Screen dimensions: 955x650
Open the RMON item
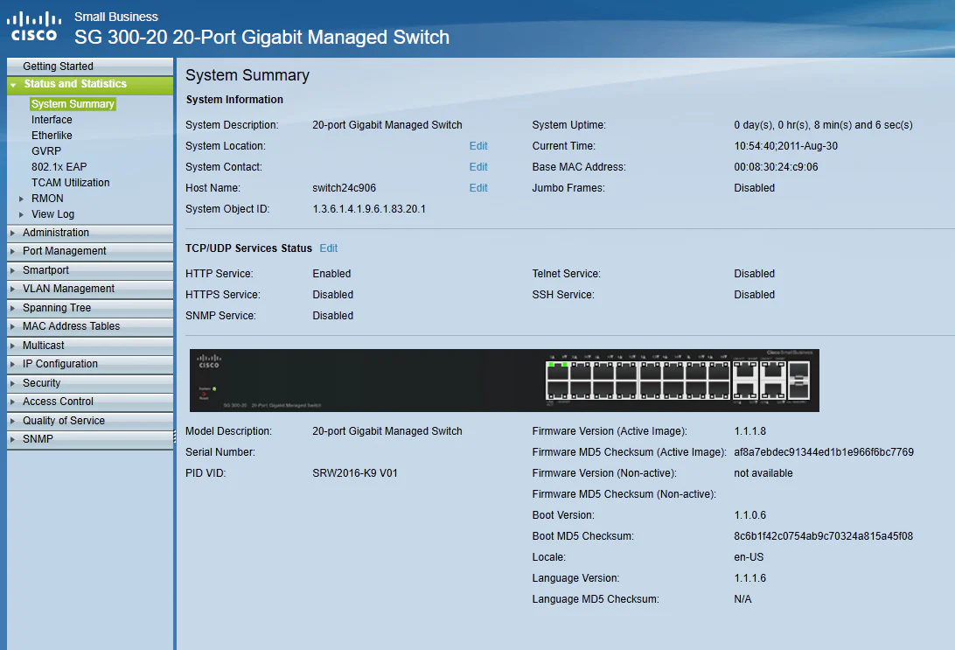[x=47, y=199]
